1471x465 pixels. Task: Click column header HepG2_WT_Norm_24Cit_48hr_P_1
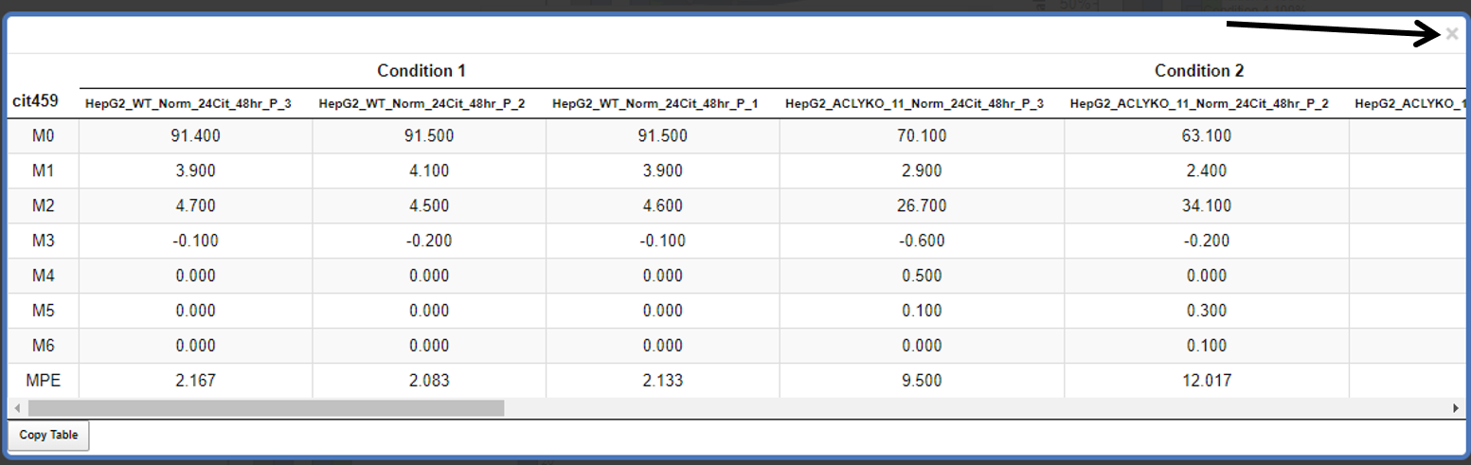[x=655, y=104]
